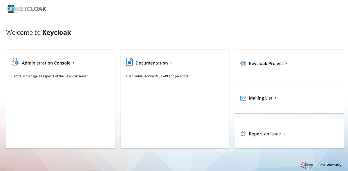
Task: Click the bug icon beside Report an issue
Action: [x=243, y=134]
